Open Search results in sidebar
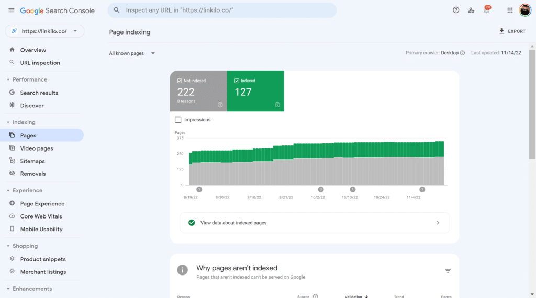Viewport: 536px width, 298px height. tap(39, 93)
